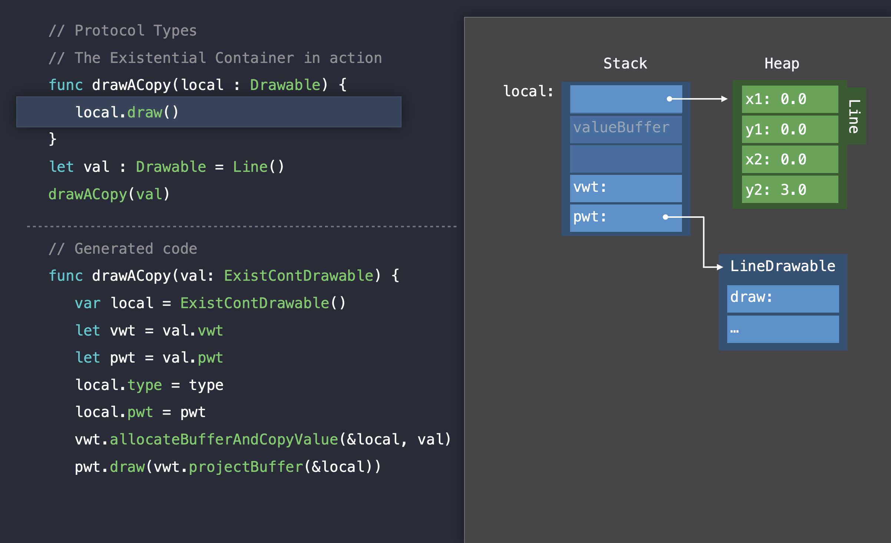Click the ellipsis row in LineDrawable

[x=782, y=329]
